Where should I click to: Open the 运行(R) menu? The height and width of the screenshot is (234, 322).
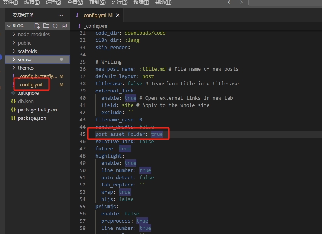coord(119,2)
